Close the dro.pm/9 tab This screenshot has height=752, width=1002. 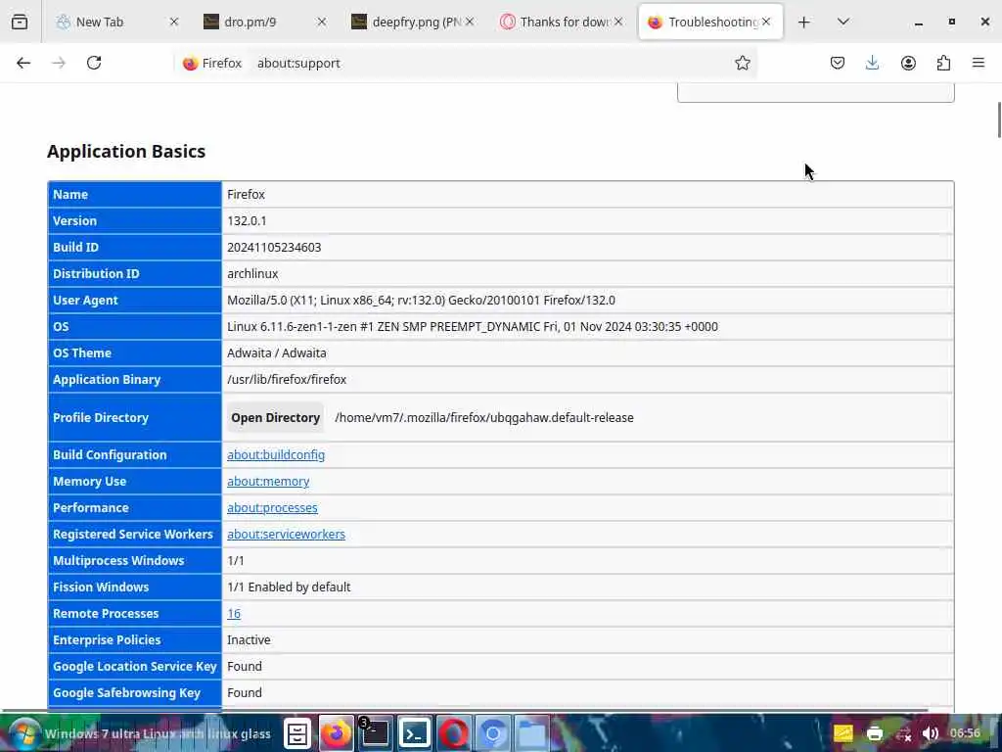(x=321, y=22)
